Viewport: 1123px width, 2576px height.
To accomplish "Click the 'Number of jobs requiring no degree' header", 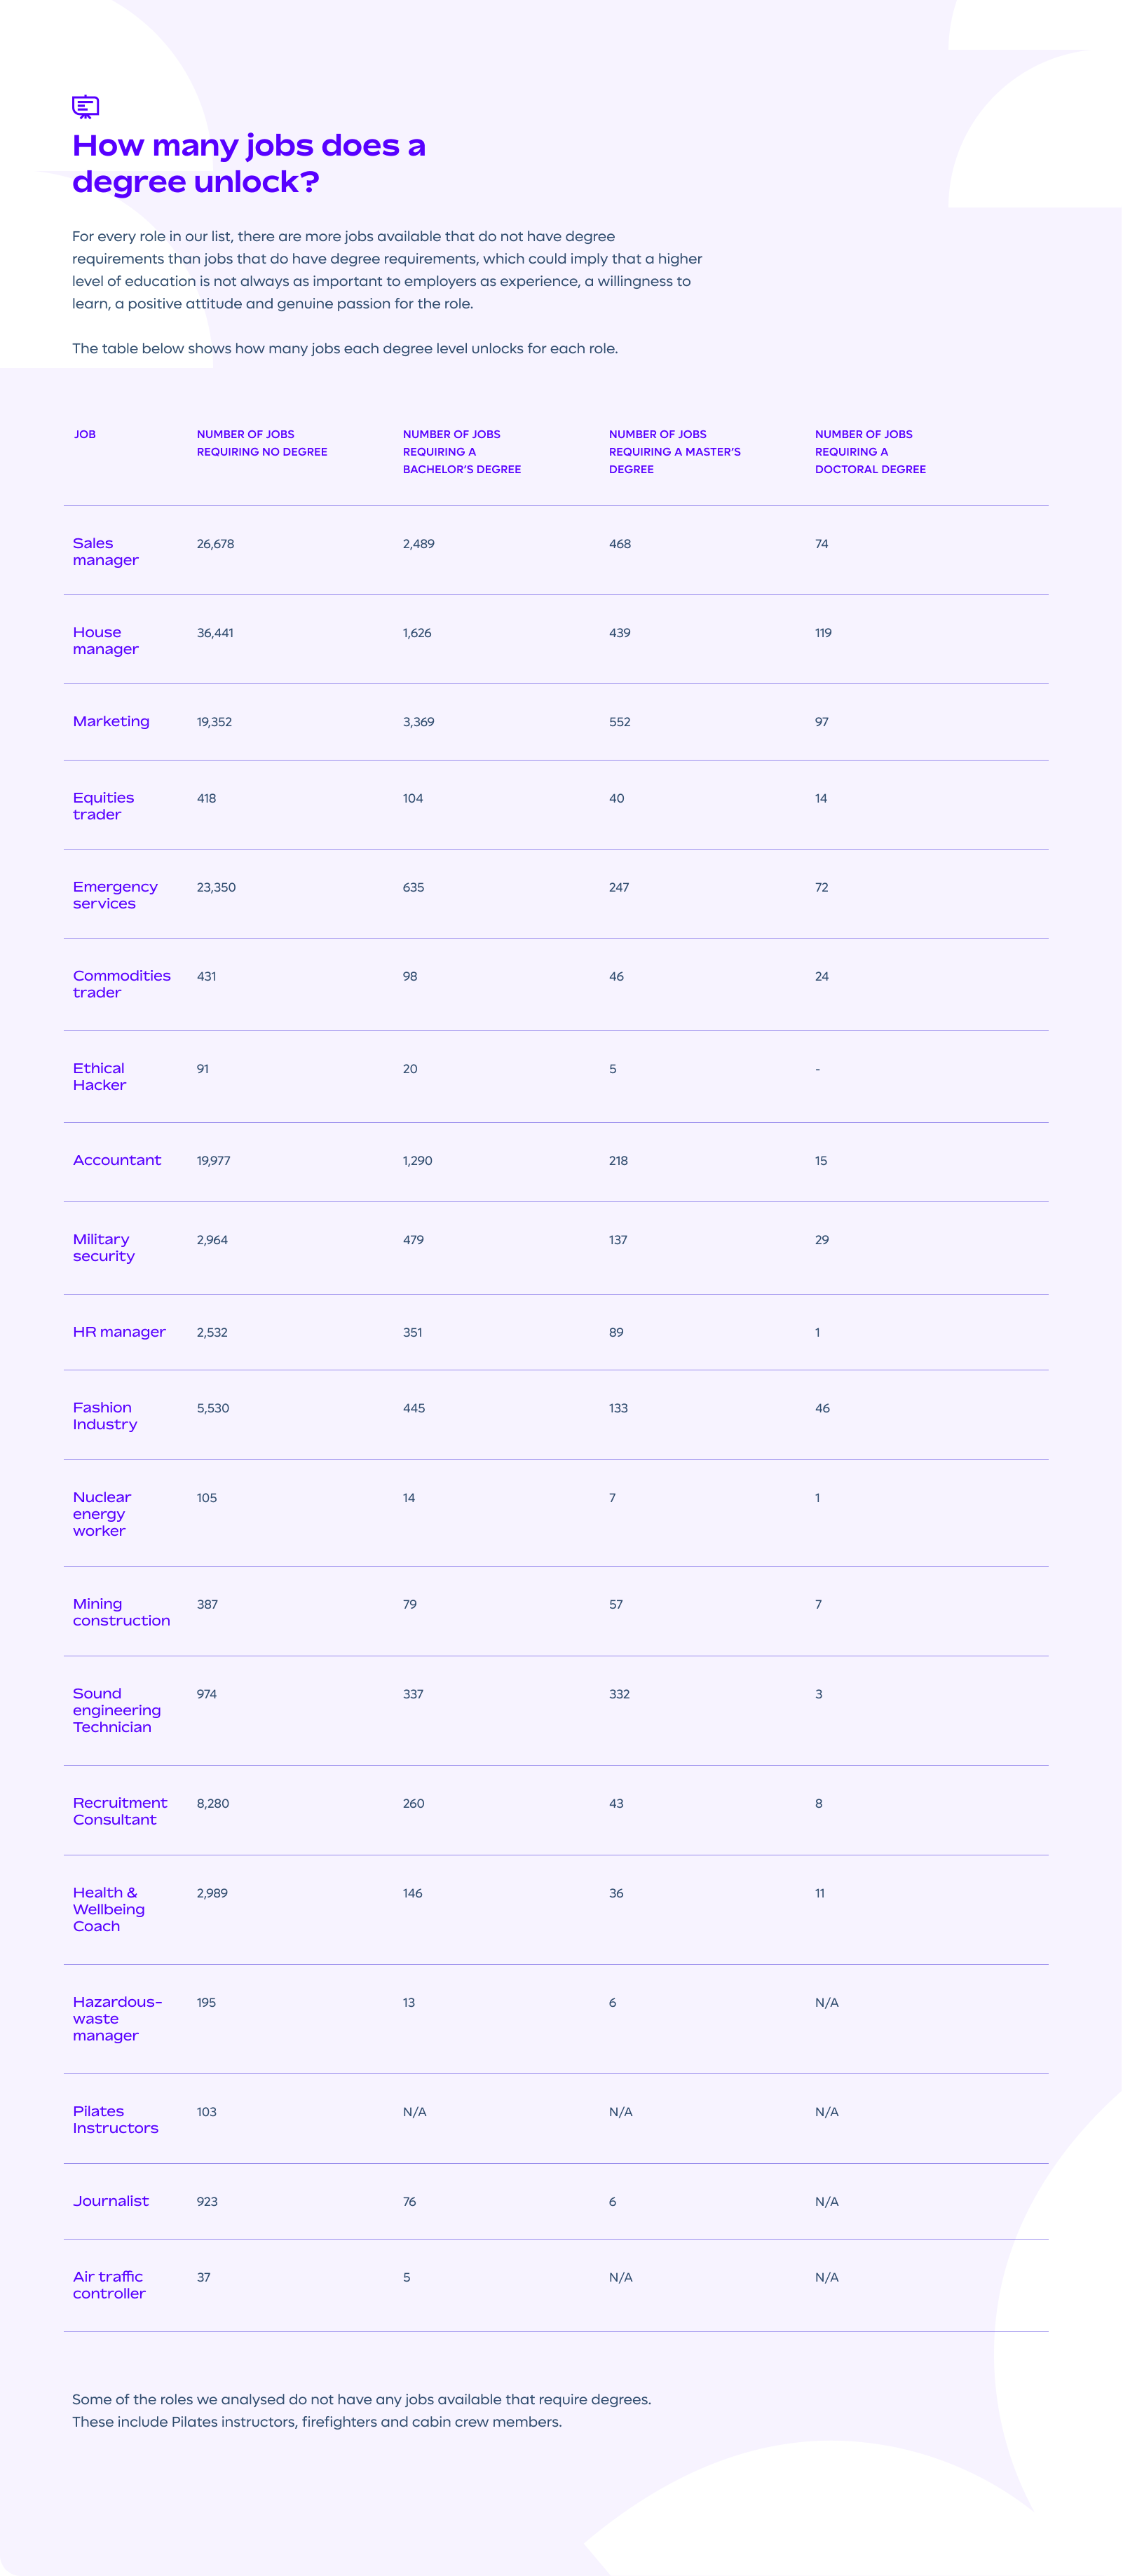I will [x=262, y=443].
